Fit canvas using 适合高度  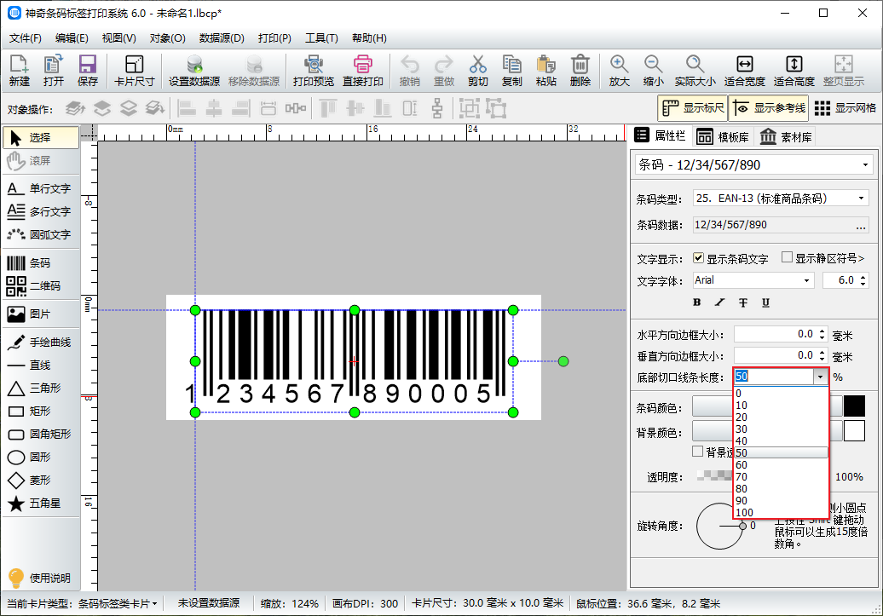click(794, 71)
